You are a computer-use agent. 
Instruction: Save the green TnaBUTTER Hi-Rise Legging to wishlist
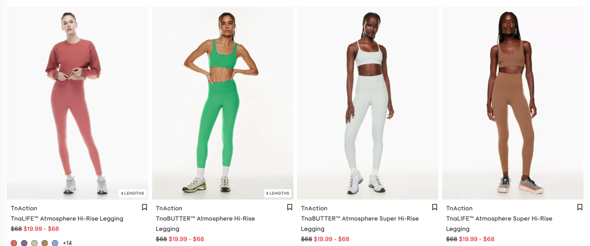point(290,207)
